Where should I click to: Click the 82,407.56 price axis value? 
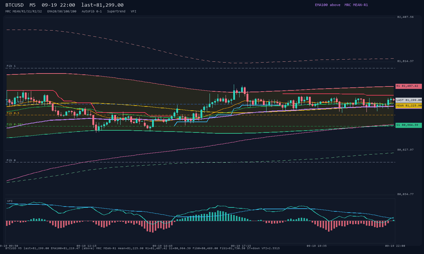(x=405, y=17)
